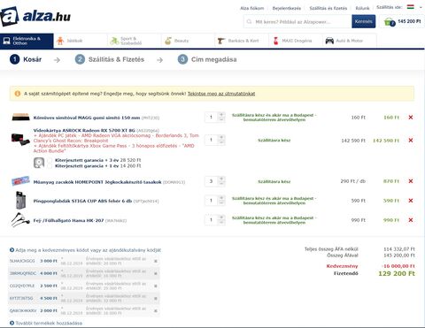Image resolution: width=425 pixels, height=328 pixels.
Task: Open Műanyag zacskók HOMEPOINT product link
Action: pyautogui.click(x=97, y=182)
